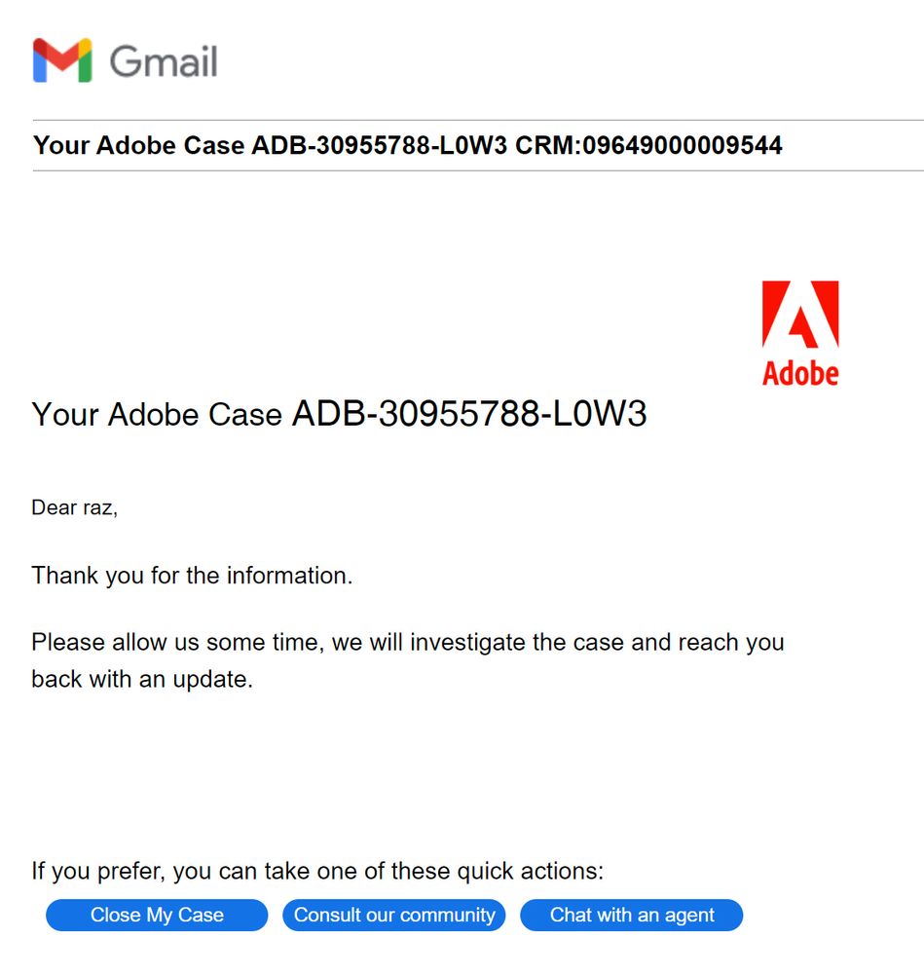Screen dimensions: 924x973
Task: Click the Gmail wordmark text
Action: [163, 61]
